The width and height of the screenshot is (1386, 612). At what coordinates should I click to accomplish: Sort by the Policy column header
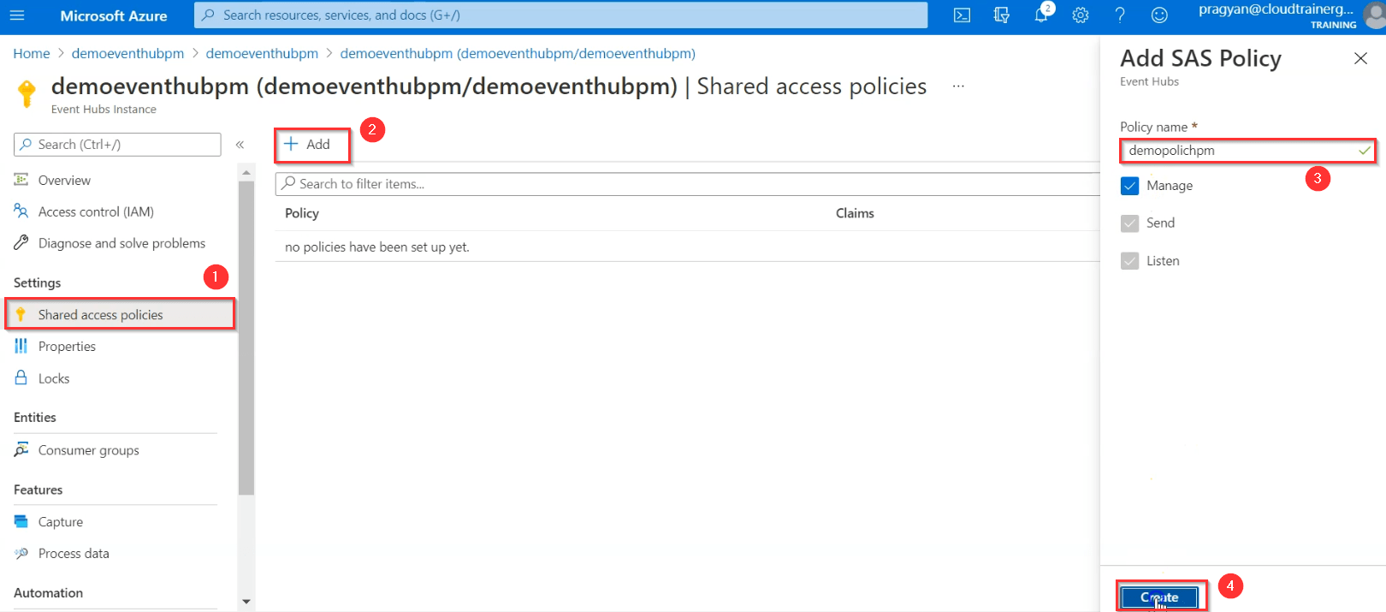[x=302, y=213]
